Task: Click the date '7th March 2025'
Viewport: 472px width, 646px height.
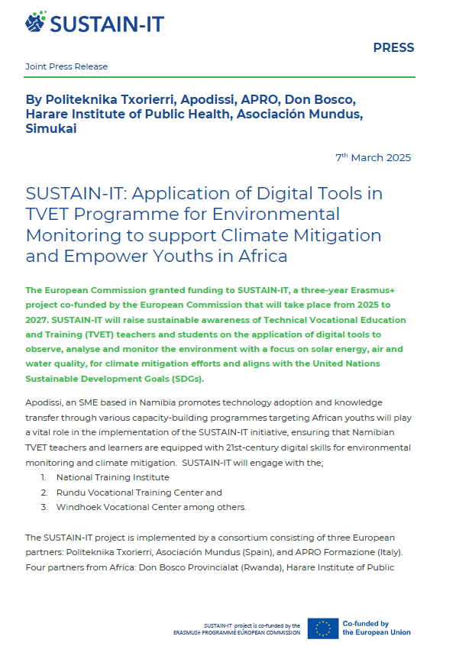Action: tap(373, 157)
